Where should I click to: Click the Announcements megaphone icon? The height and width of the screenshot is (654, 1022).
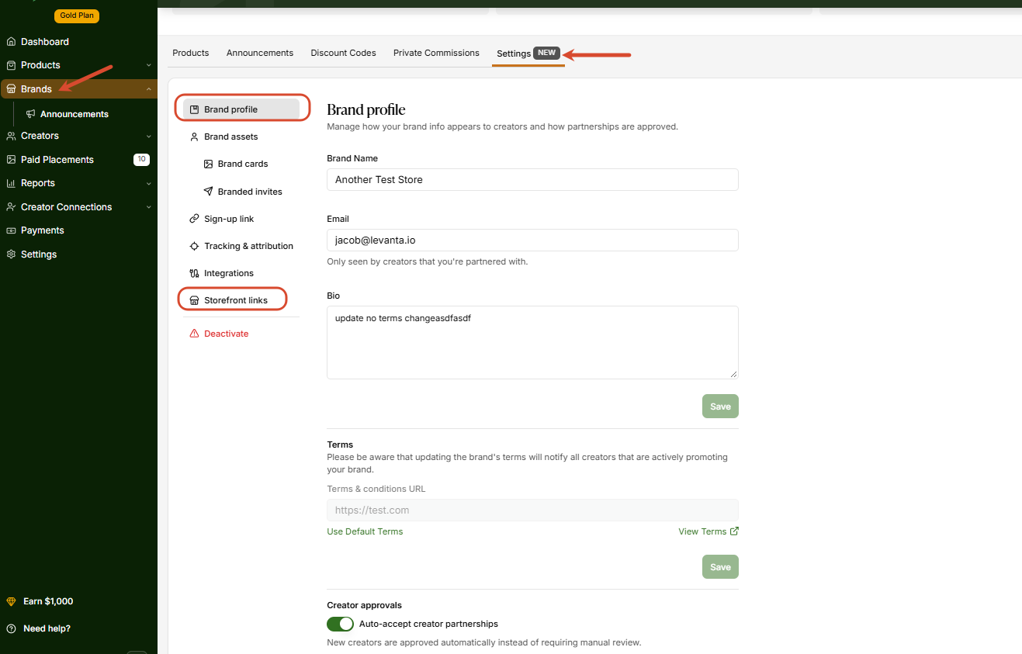point(31,114)
